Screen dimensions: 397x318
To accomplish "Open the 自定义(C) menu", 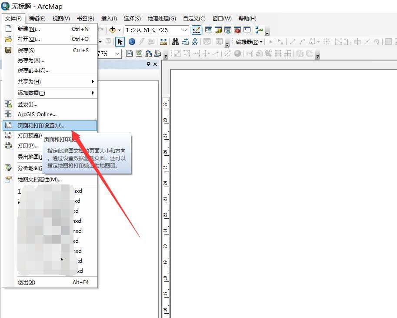I will tap(194, 19).
